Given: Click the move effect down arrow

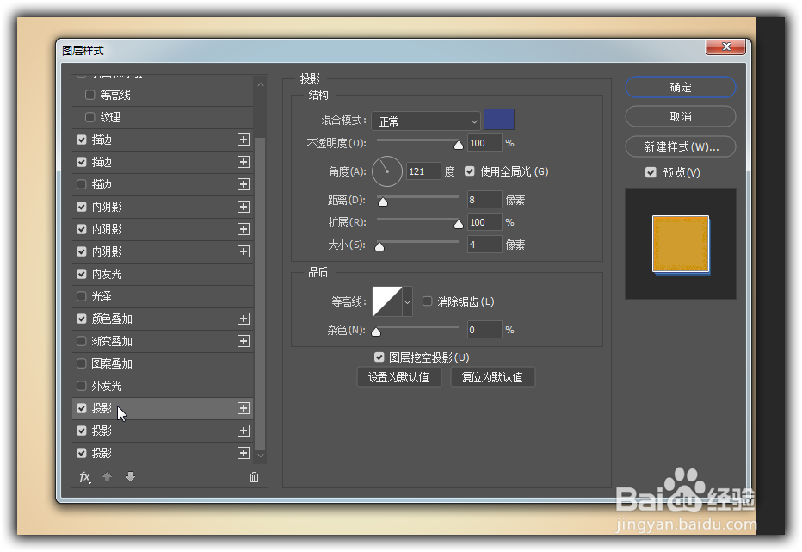Looking at the screenshot, I should point(130,477).
